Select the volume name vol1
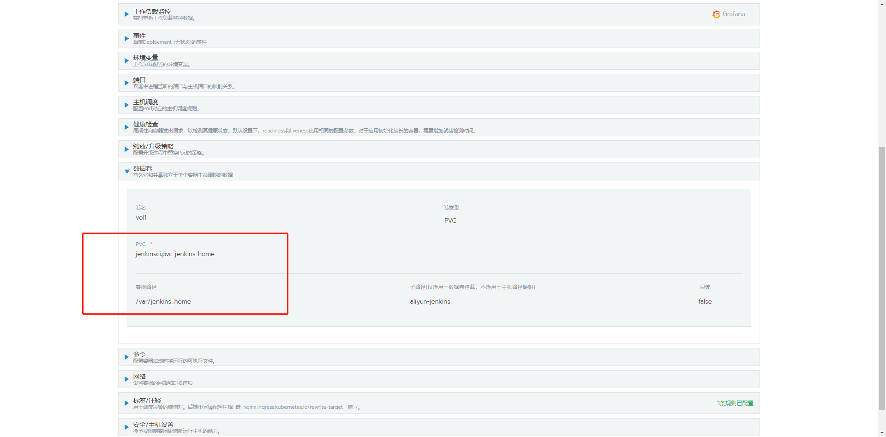Screen dimensions: 886x437 coord(141,217)
